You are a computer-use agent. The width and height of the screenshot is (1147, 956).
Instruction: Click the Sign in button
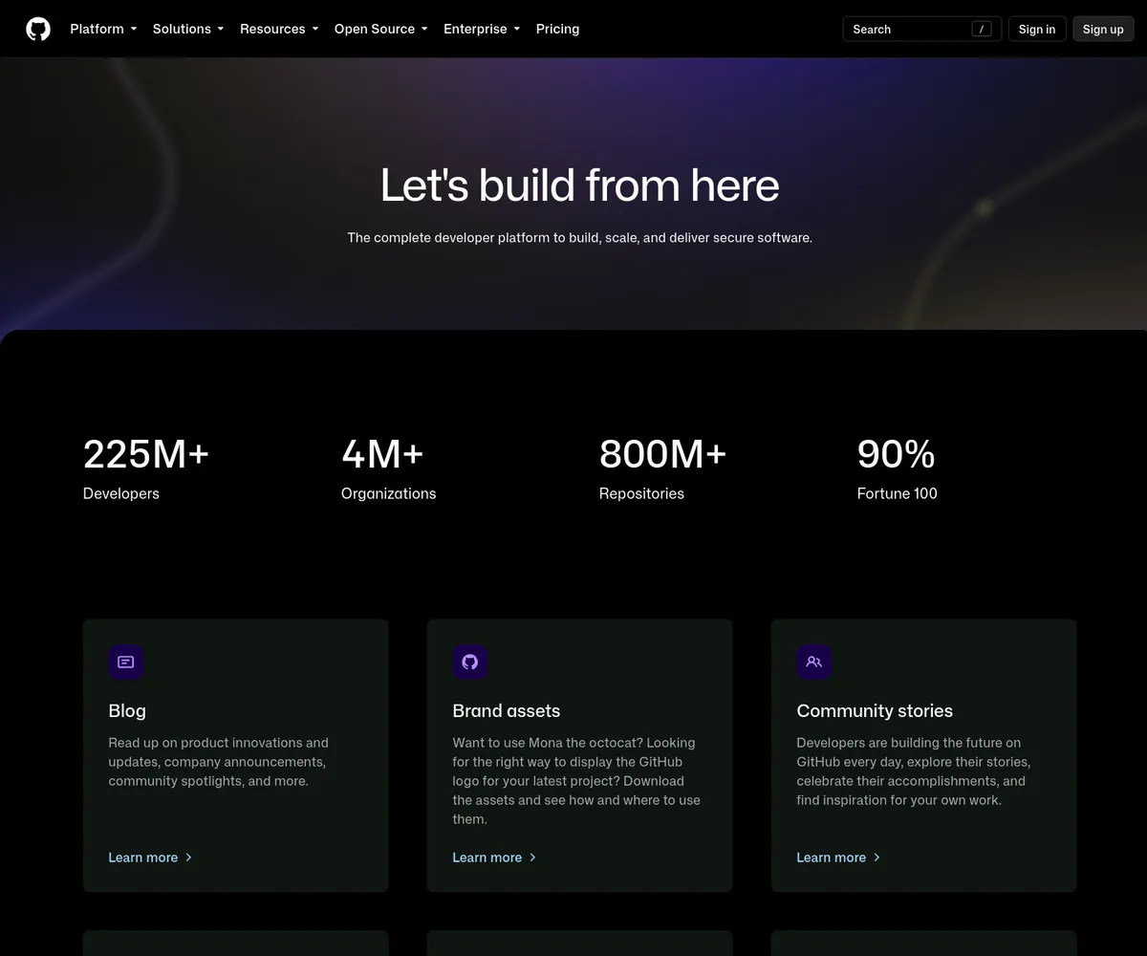[1037, 29]
